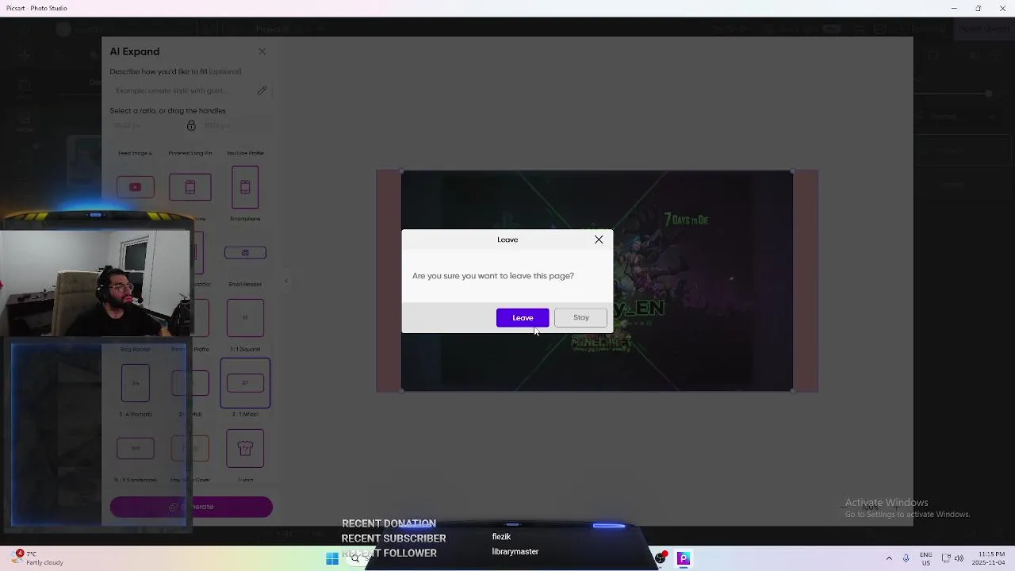The image size is (1015, 571).
Task: Click the Generate button
Action: pos(191,507)
